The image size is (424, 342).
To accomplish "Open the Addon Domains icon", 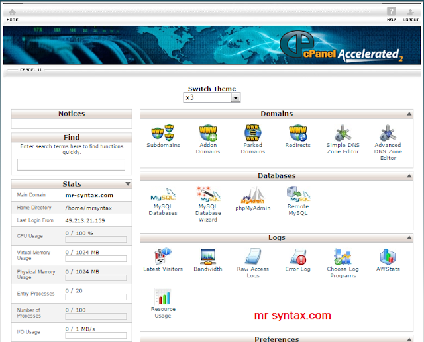I will 208,132.
